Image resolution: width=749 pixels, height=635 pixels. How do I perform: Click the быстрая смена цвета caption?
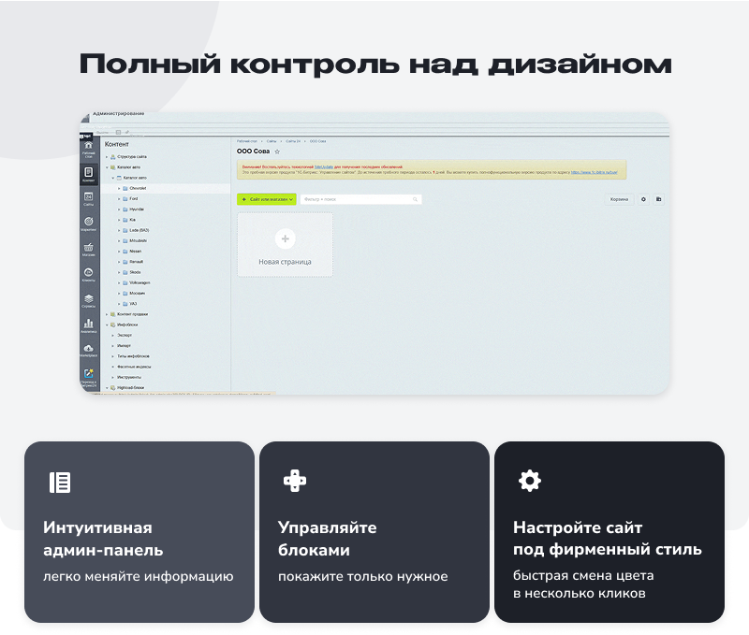point(583,575)
